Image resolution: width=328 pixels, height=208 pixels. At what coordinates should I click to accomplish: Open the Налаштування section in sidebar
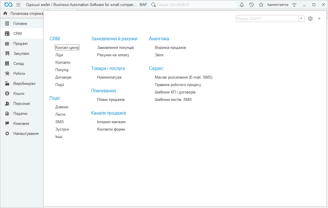[26, 134]
